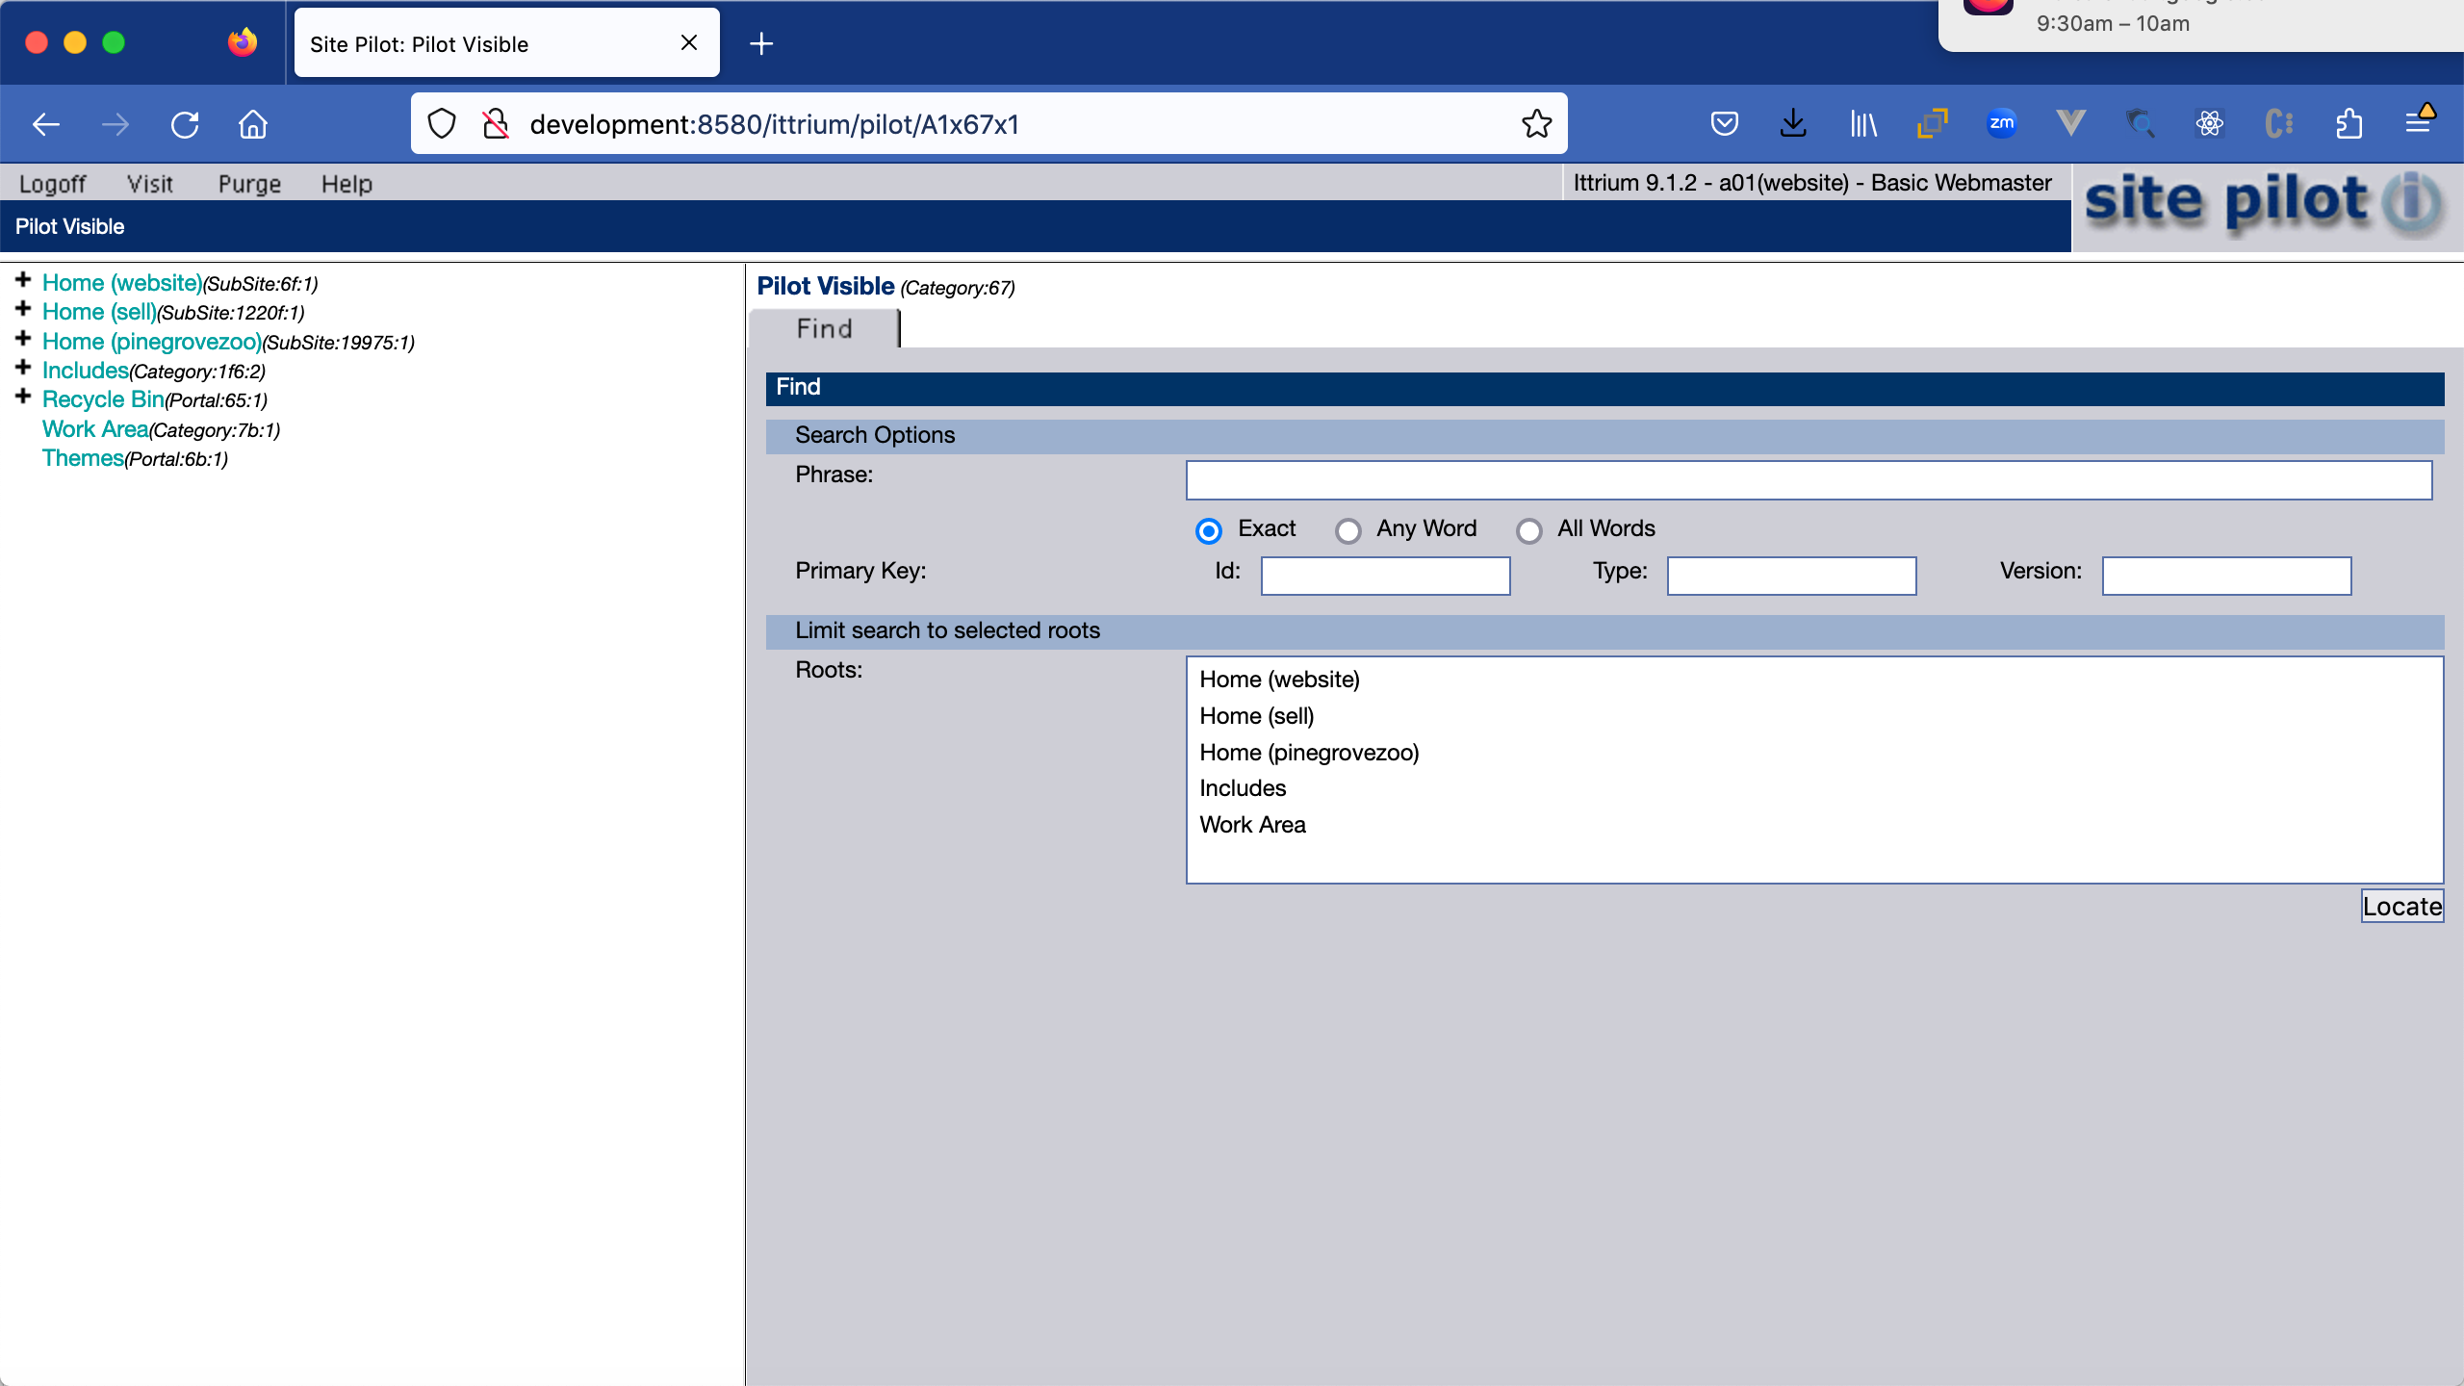
Task: Expand the Includes tree node
Action: (23, 368)
